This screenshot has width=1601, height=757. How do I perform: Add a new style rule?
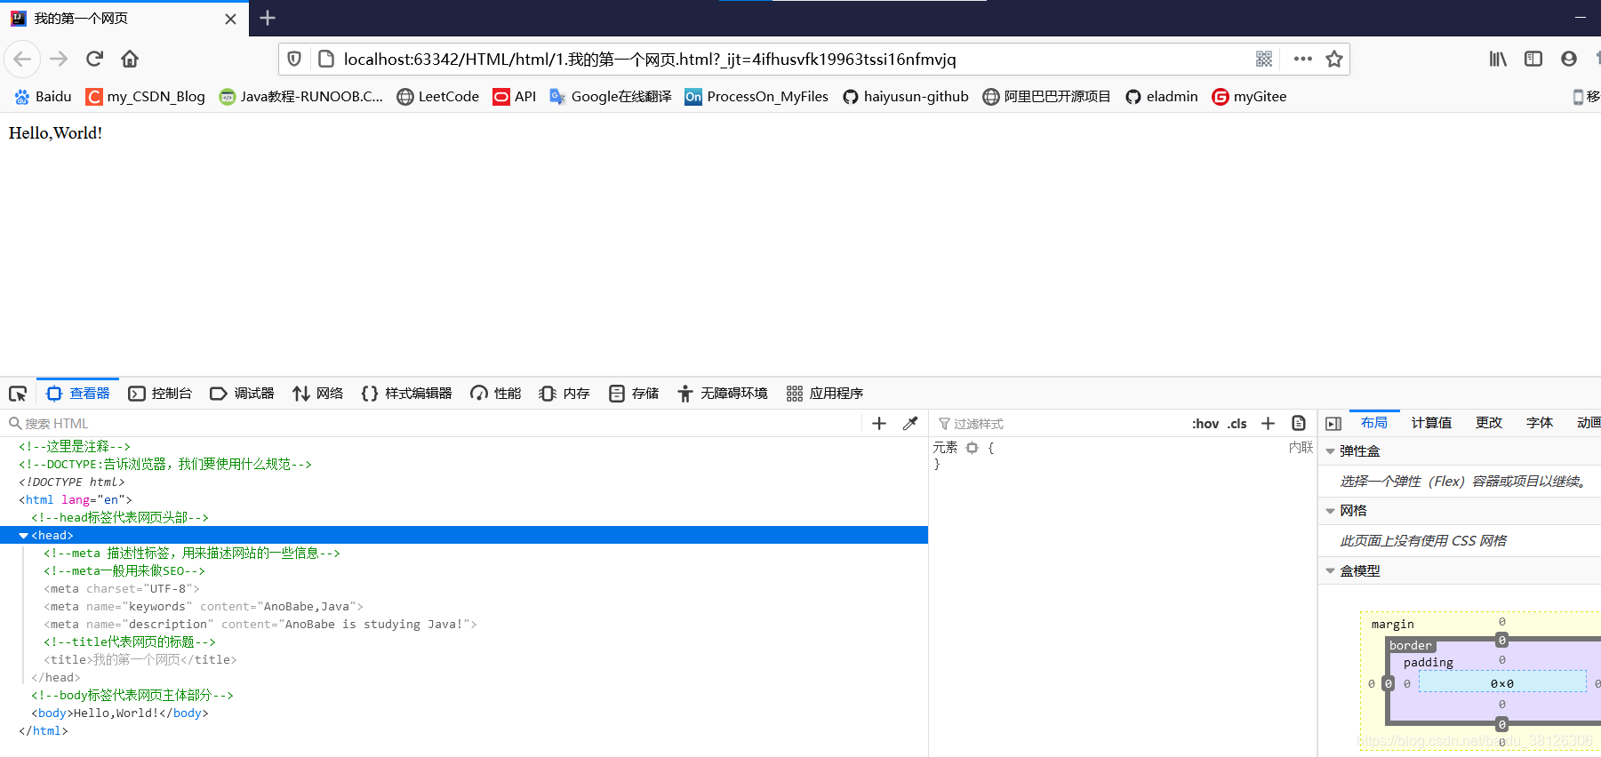point(1269,424)
